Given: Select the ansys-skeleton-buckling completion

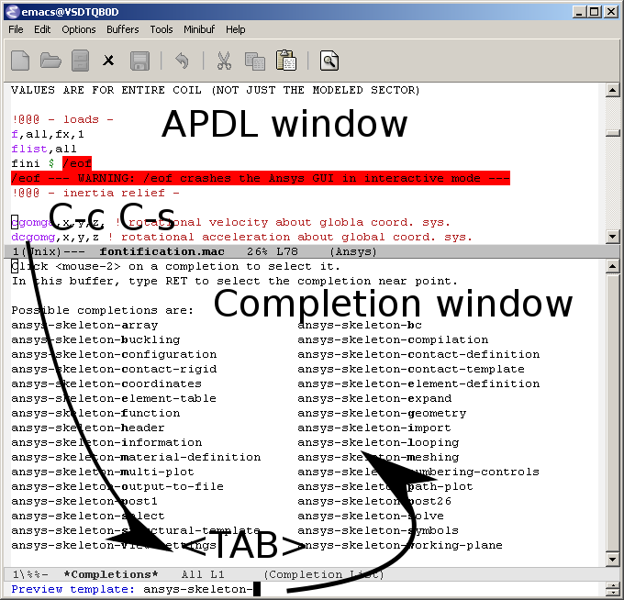Looking at the screenshot, I should pos(95,339).
